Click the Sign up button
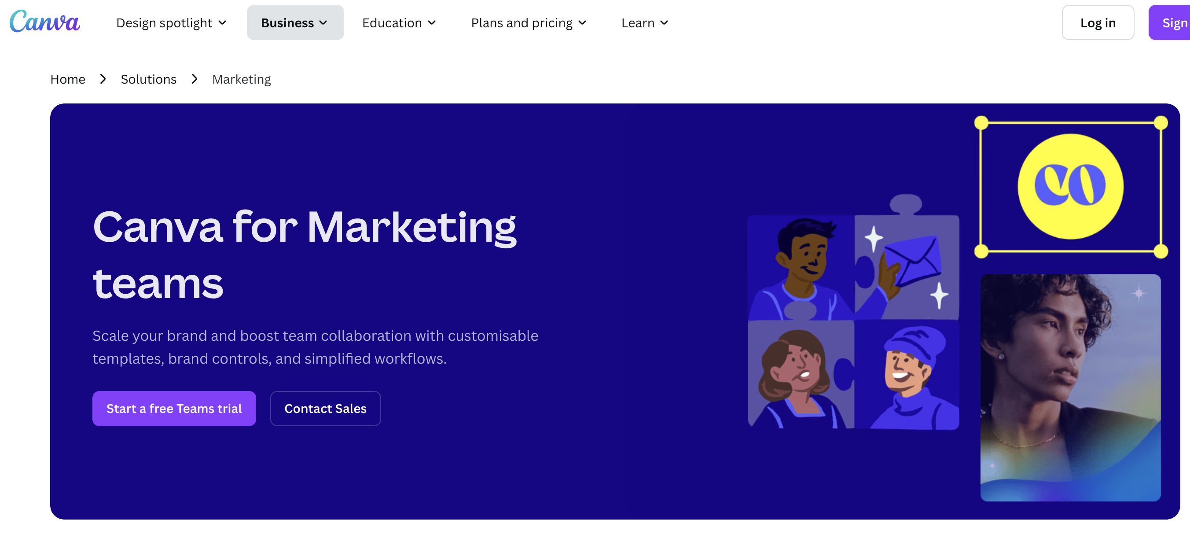 1170,22
